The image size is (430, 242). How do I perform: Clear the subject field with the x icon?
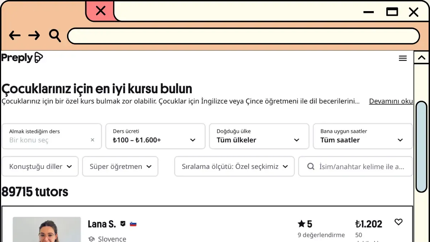tap(92, 140)
